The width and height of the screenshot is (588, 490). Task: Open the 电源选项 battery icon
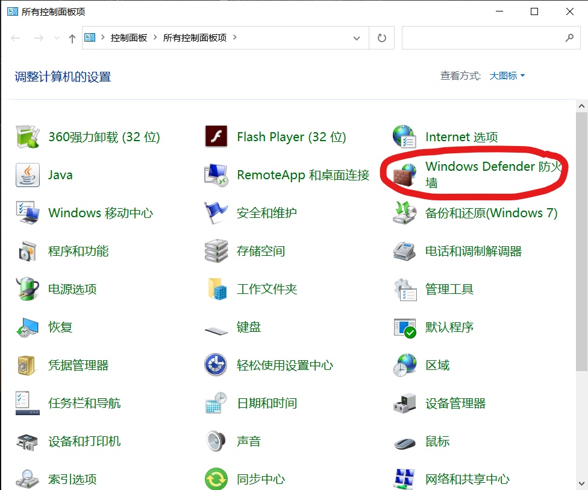coord(28,288)
